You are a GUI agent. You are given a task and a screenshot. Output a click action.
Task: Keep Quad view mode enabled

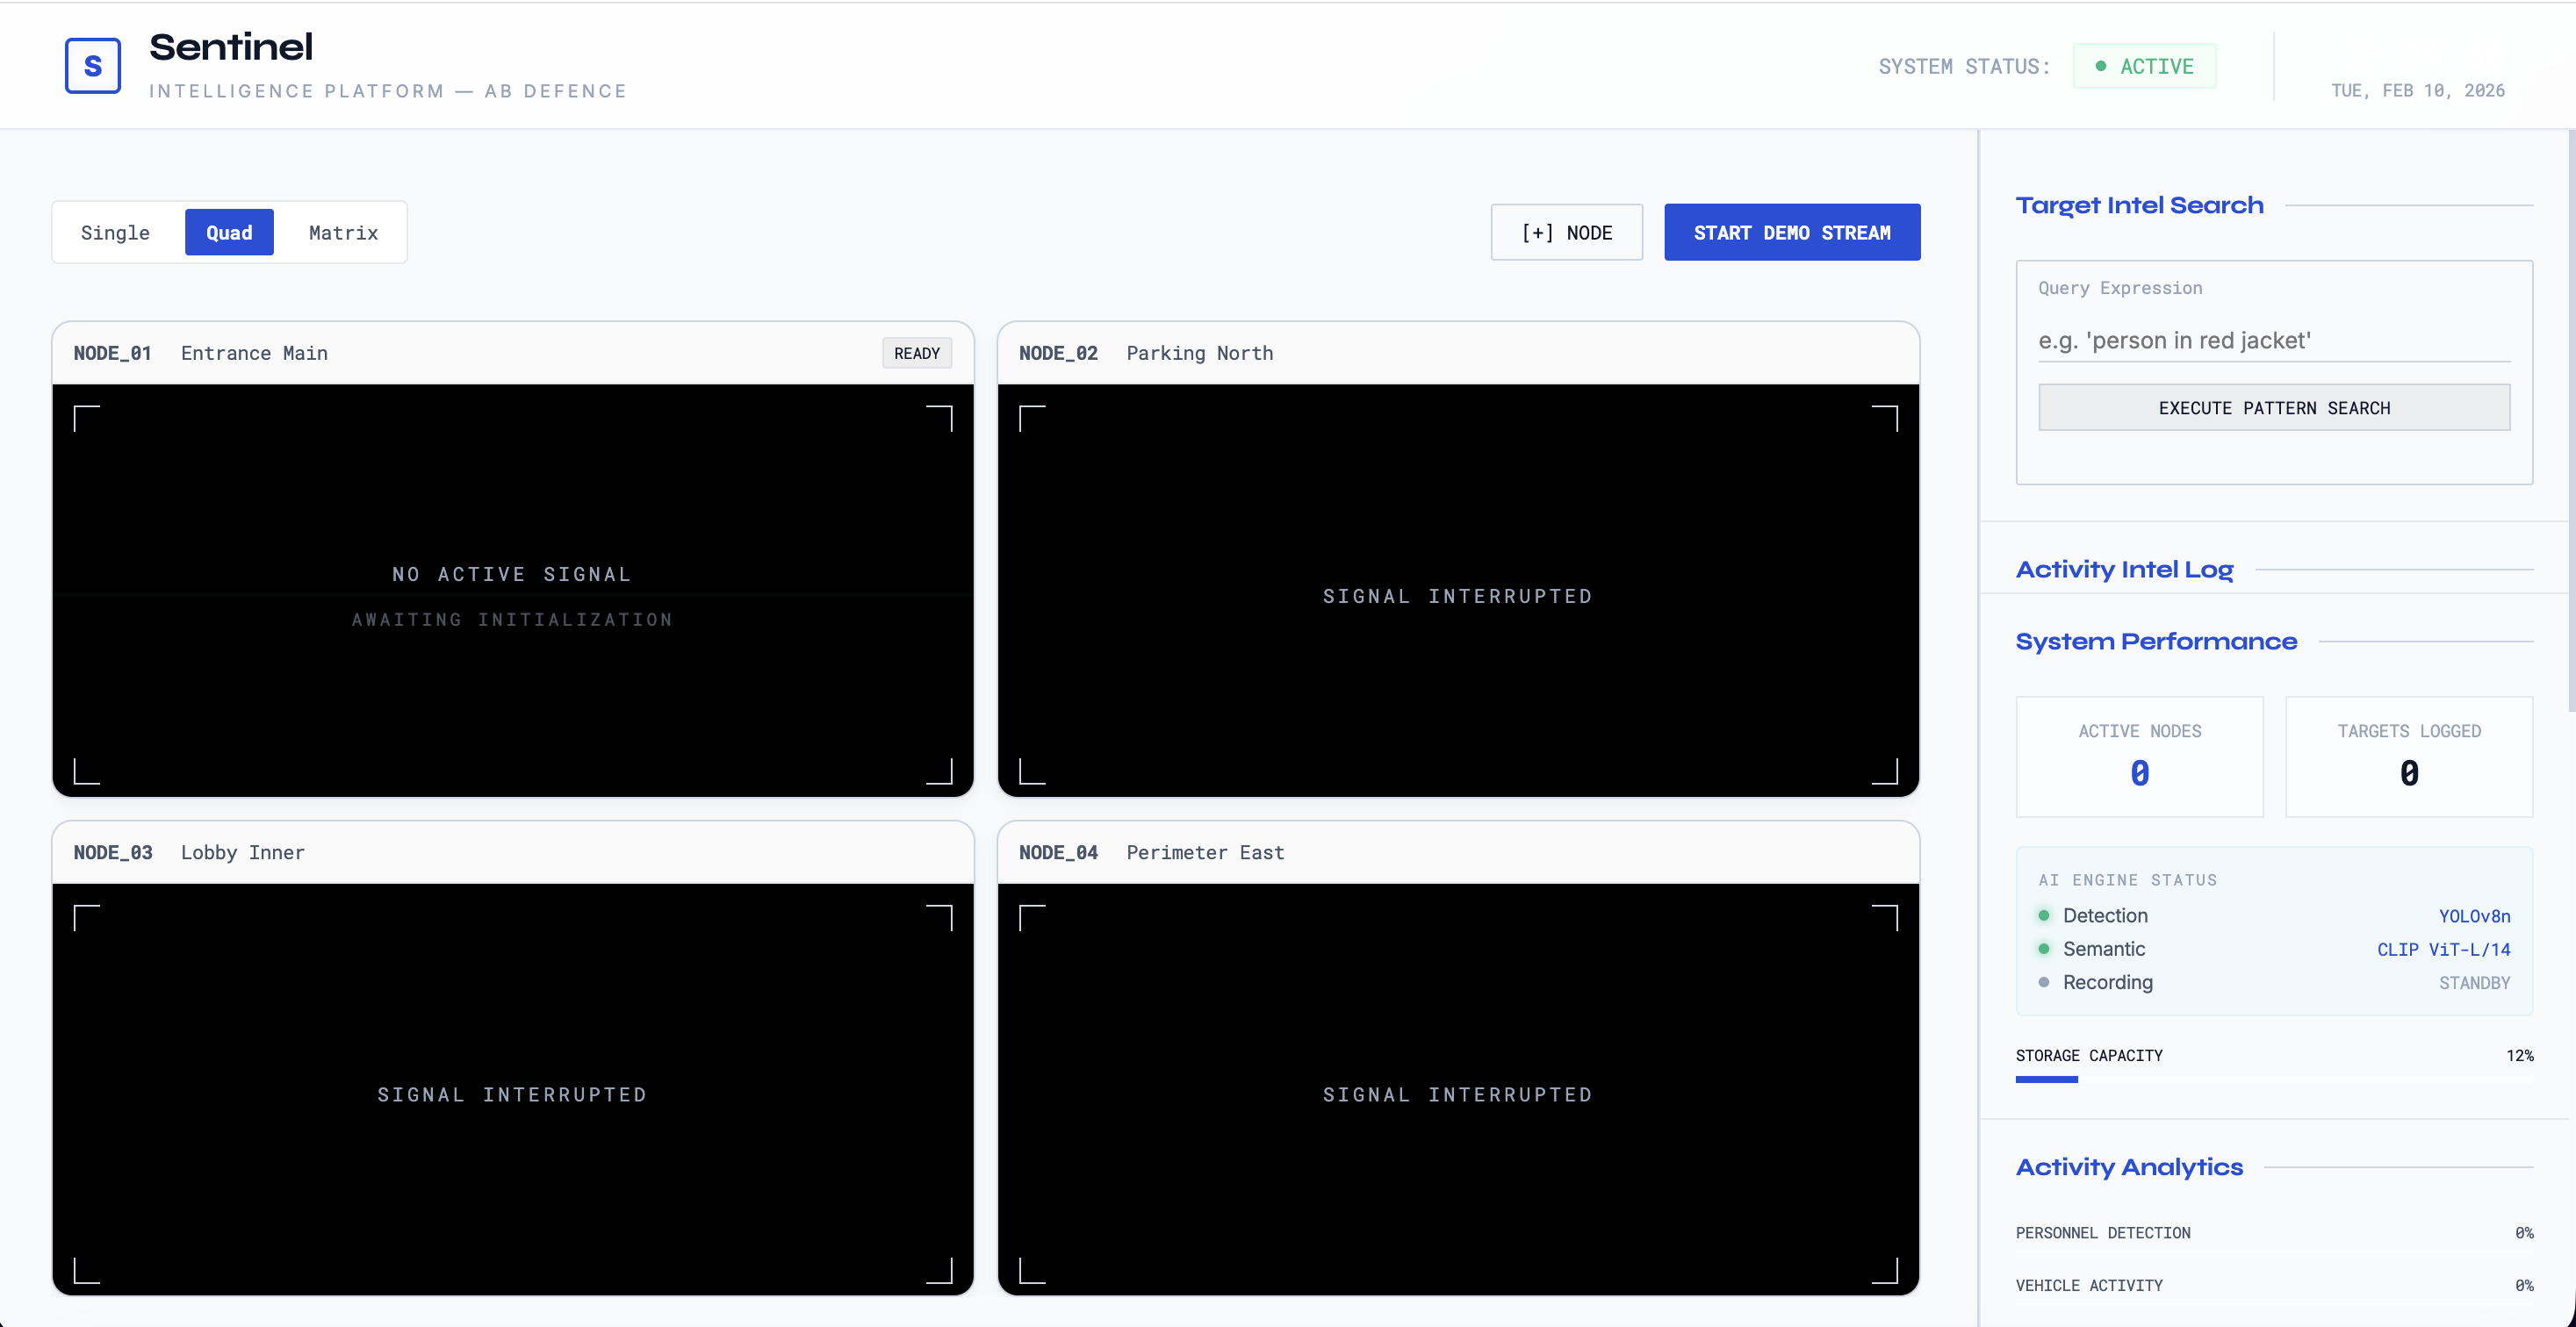[229, 232]
